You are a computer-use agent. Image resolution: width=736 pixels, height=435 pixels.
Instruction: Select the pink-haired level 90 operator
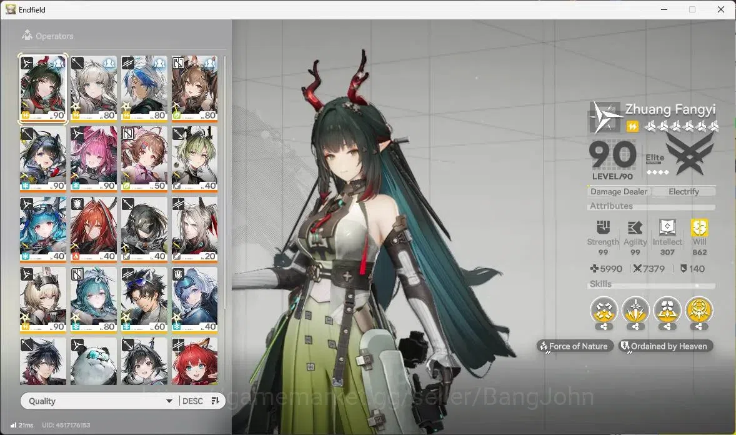click(94, 159)
